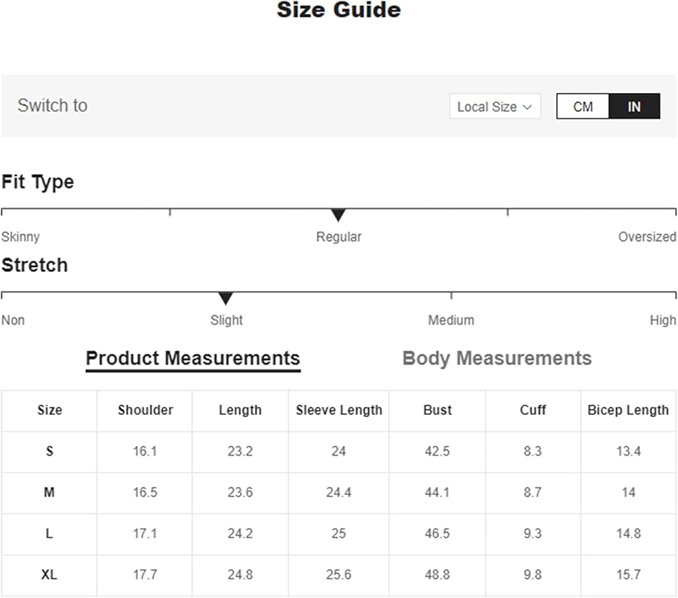Click the Sleeve Length column header

pos(339,410)
